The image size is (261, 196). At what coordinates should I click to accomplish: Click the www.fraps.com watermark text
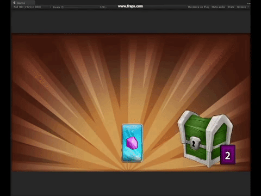[x=130, y=7]
